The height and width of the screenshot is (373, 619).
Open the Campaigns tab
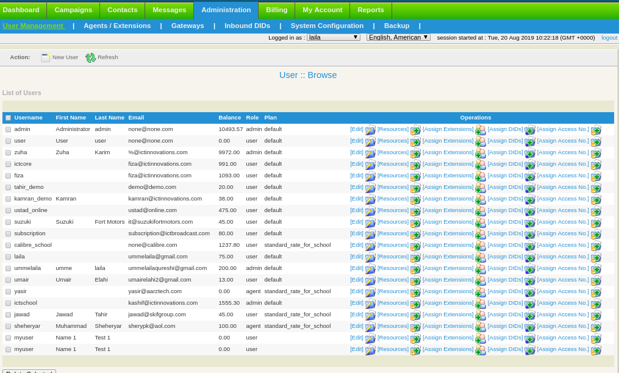[x=73, y=10]
